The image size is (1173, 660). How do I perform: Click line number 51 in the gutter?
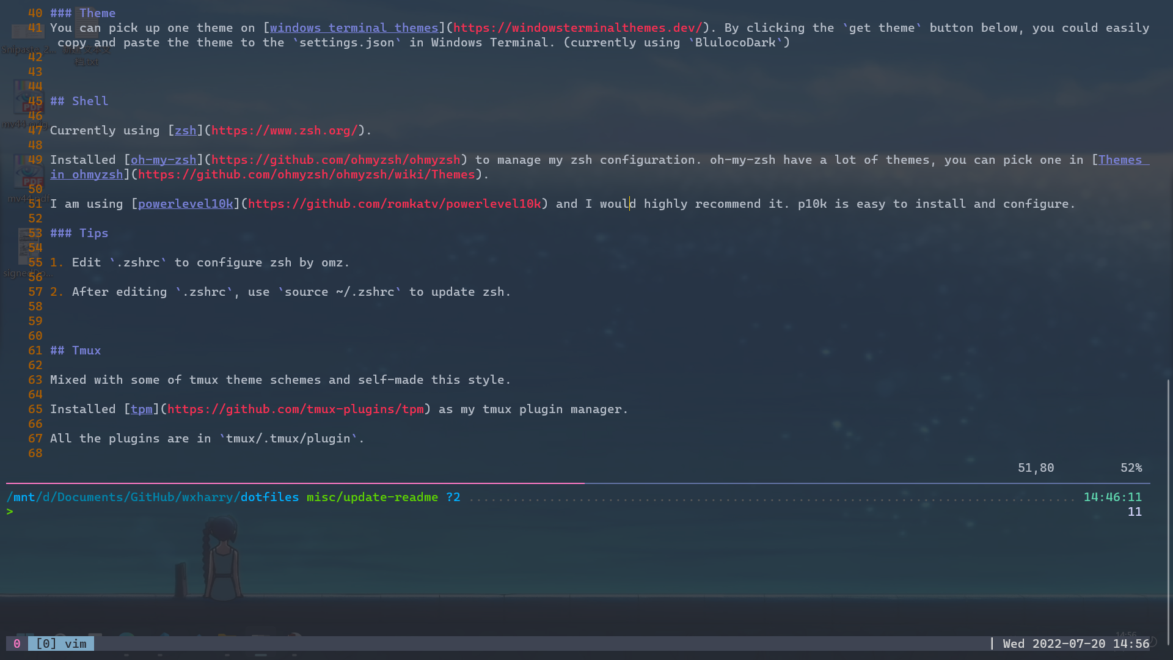point(35,204)
